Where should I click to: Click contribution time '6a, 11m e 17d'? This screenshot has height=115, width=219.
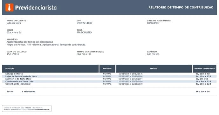point(203,76)
